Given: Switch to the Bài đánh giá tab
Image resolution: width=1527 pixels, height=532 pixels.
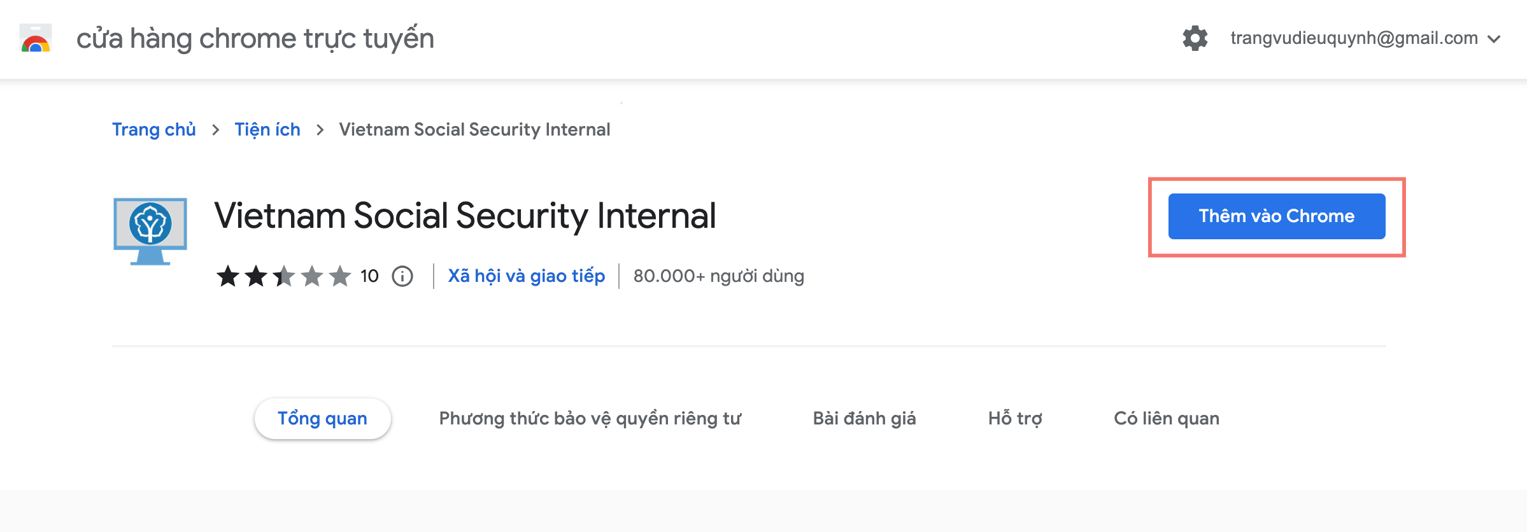Looking at the screenshot, I should [x=865, y=418].
